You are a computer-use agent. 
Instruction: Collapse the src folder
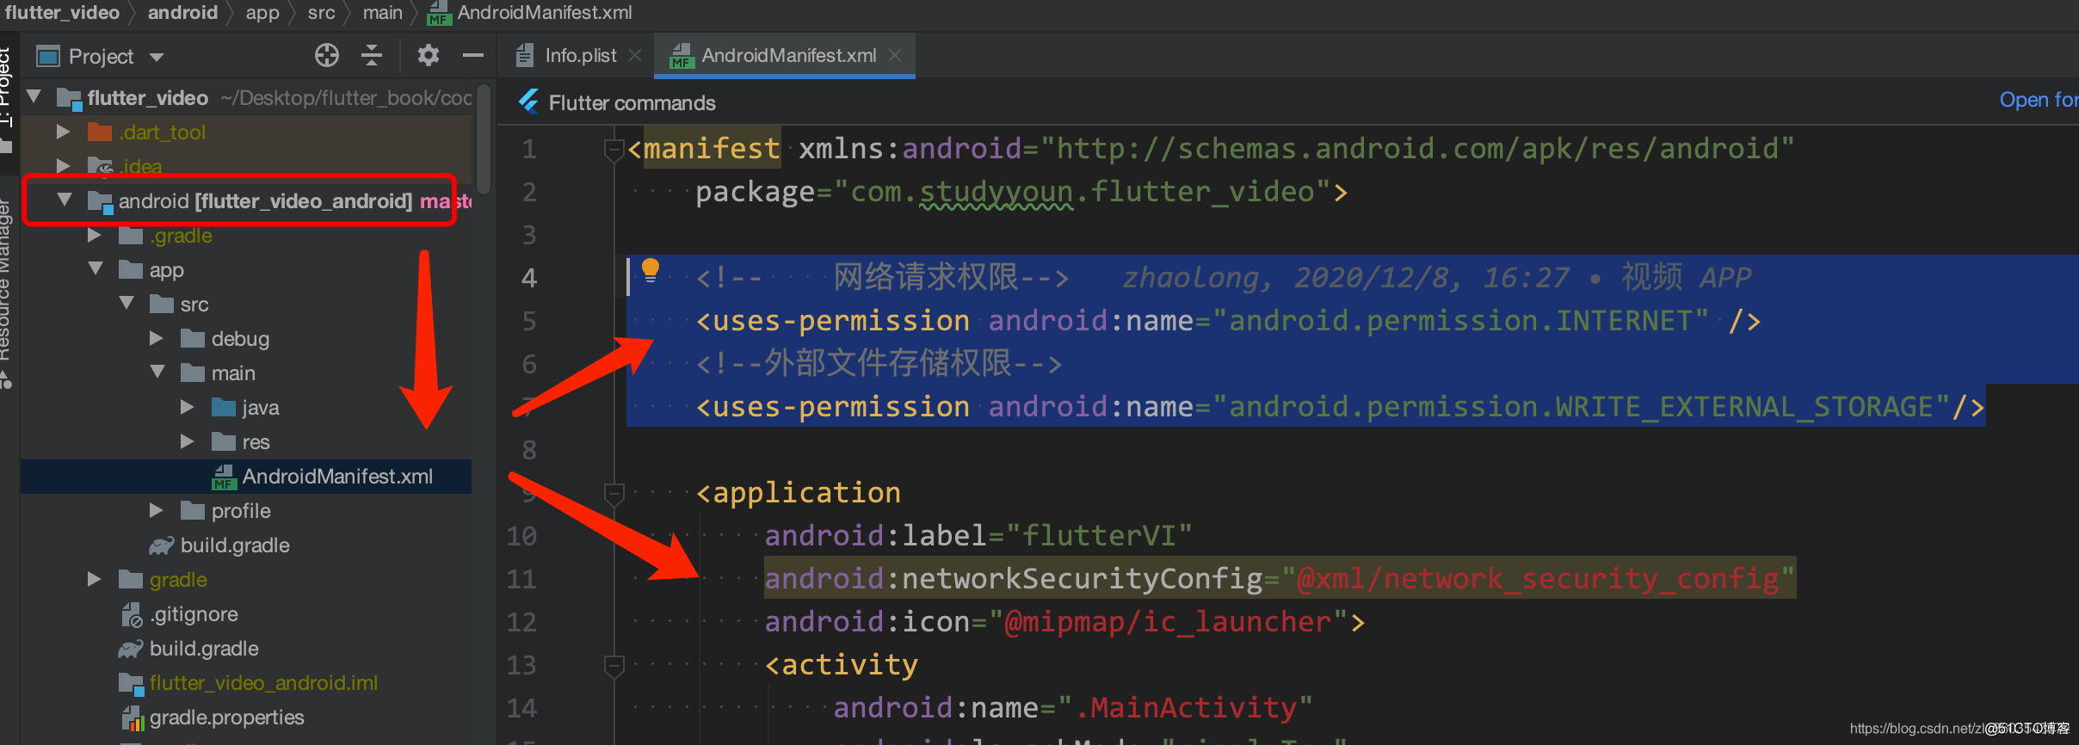126,303
